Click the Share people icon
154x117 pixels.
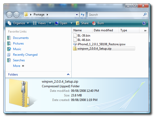coord(78,23)
